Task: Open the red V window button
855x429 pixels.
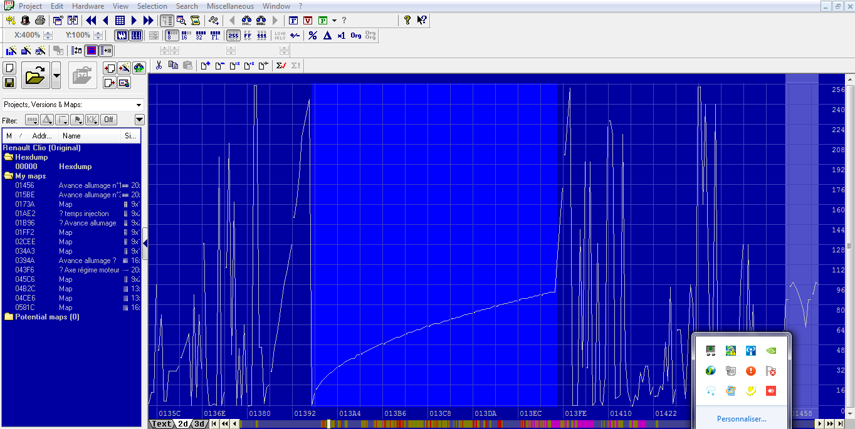Action: click(308, 21)
